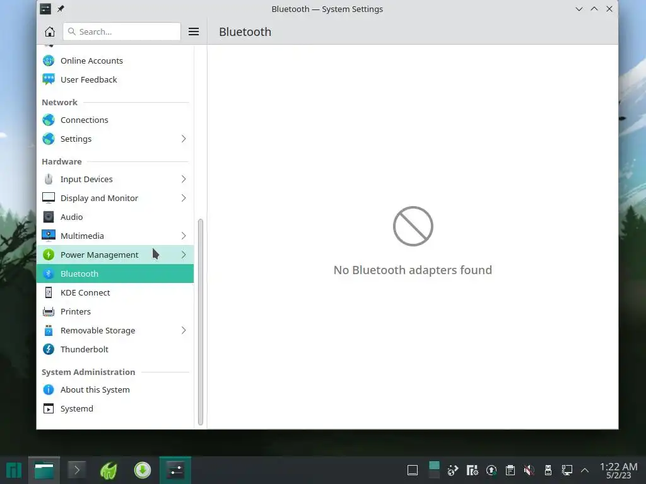646x484 pixels.
Task: Click the Connections globe icon
Action: (x=48, y=120)
